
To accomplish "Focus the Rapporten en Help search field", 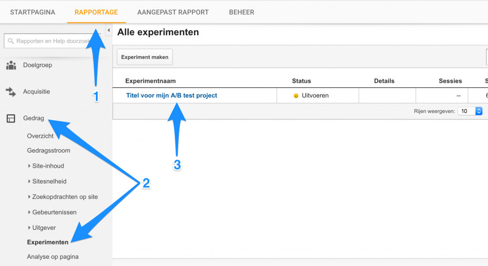I will [x=52, y=41].
